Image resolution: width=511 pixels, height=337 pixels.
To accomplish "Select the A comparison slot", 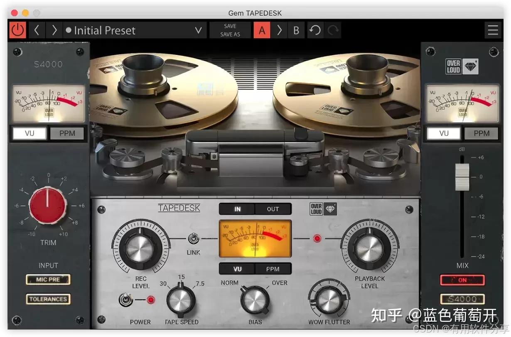I will click(262, 30).
